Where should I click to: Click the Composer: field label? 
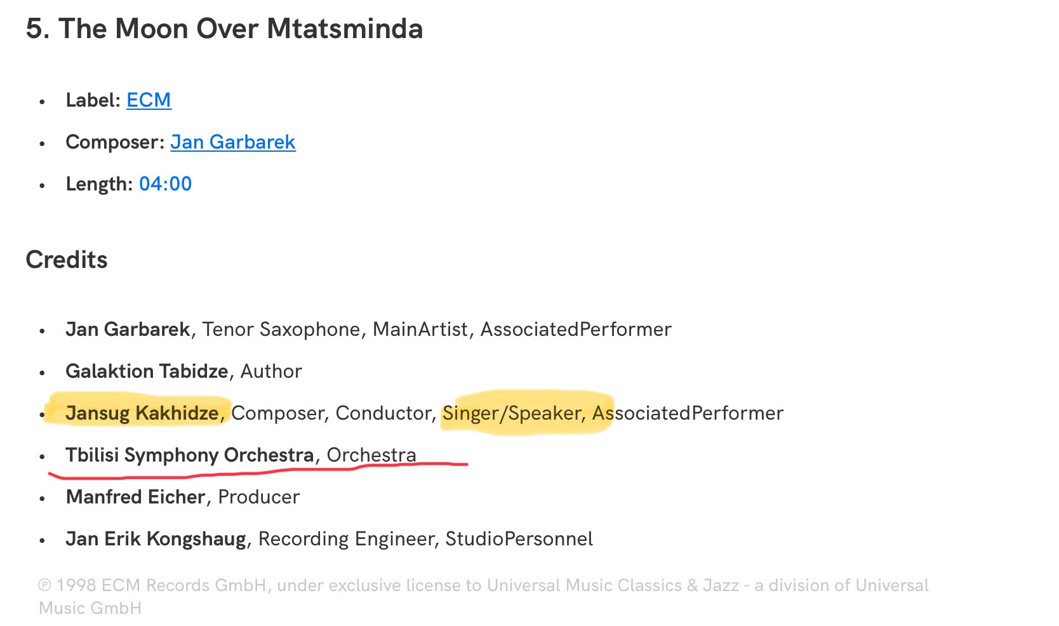[115, 142]
